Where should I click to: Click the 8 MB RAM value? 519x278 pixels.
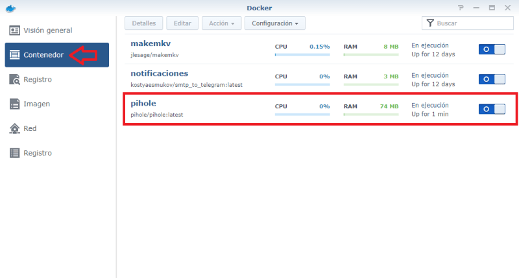click(391, 47)
